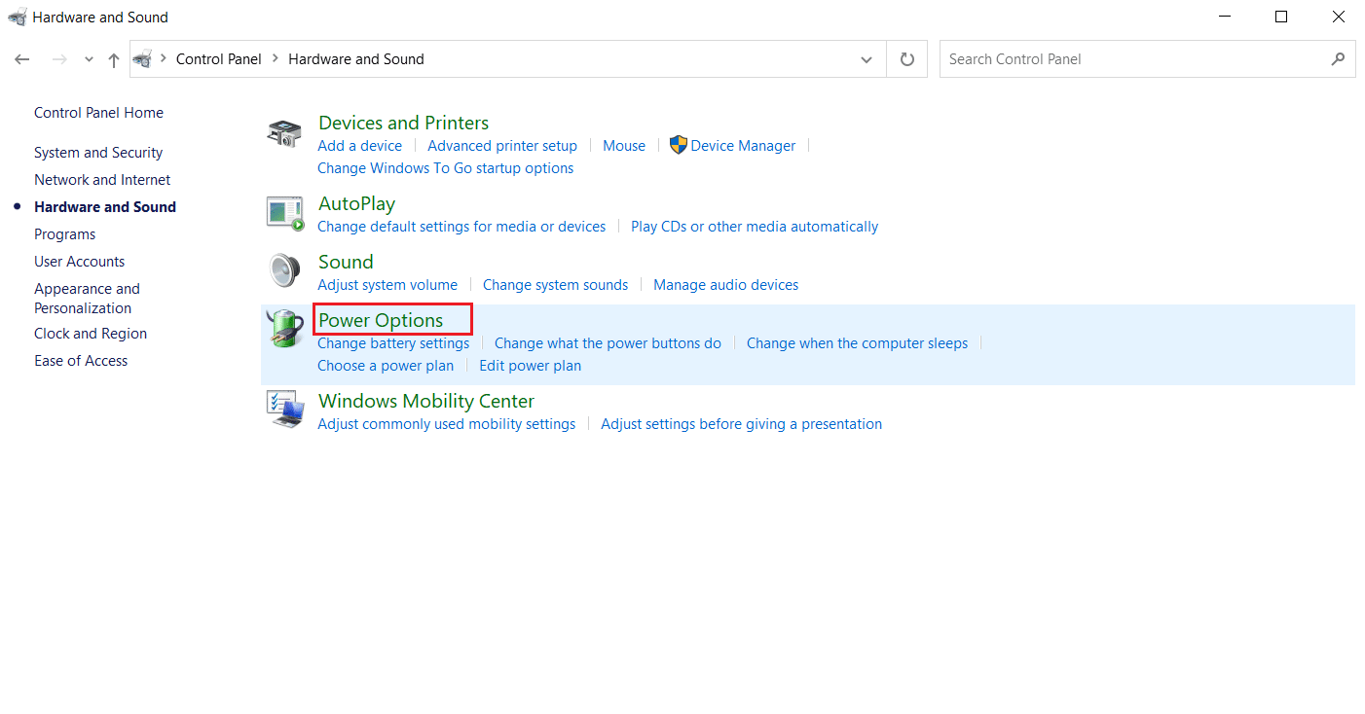The height and width of the screenshot is (714, 1365).
Task: Click Change battery settings
Action: (393, 343)
